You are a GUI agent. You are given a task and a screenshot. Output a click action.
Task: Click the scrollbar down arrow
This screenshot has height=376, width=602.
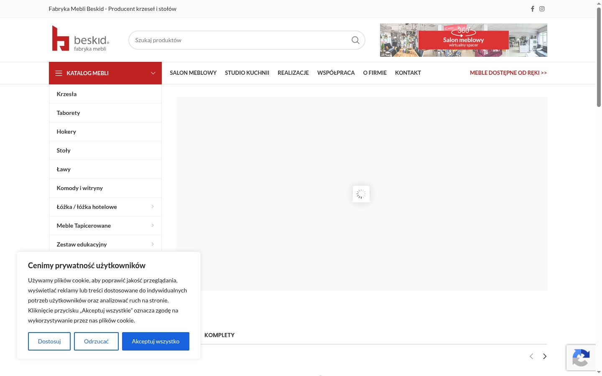[599, 372]
